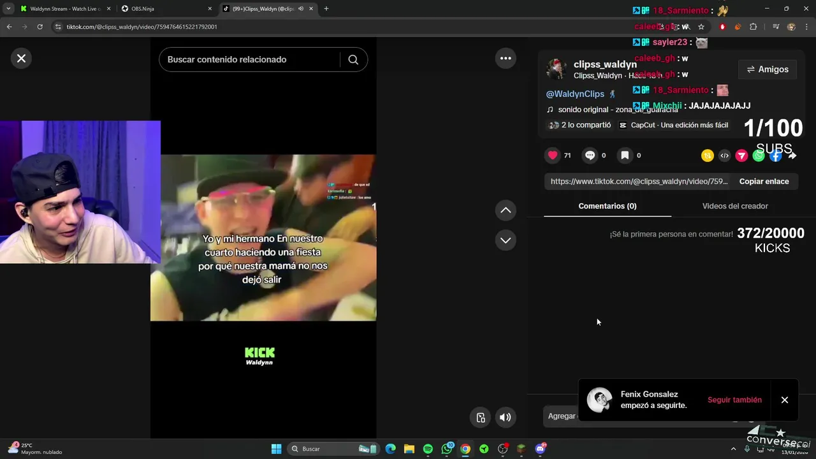The height and width of the screenshot is (459, 816).
Task: Reload the current page
Action: coord(40,27)
